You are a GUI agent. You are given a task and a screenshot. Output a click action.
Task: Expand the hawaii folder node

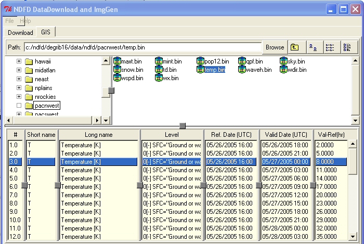[19, 61]
